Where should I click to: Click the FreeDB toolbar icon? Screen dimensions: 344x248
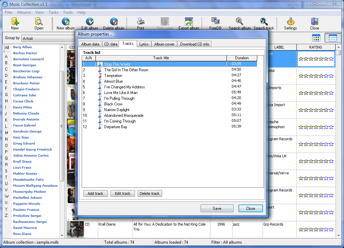[x=215, y=21]
